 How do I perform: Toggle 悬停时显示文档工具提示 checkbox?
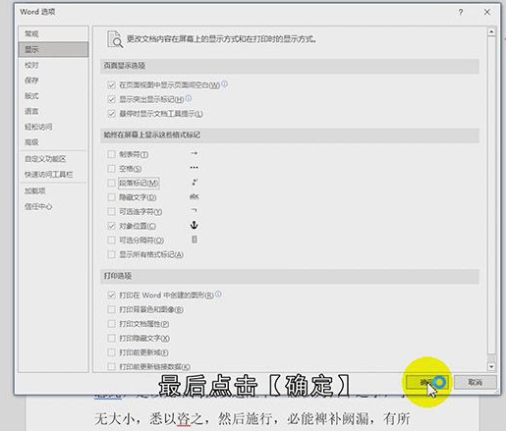click(112, 114)
